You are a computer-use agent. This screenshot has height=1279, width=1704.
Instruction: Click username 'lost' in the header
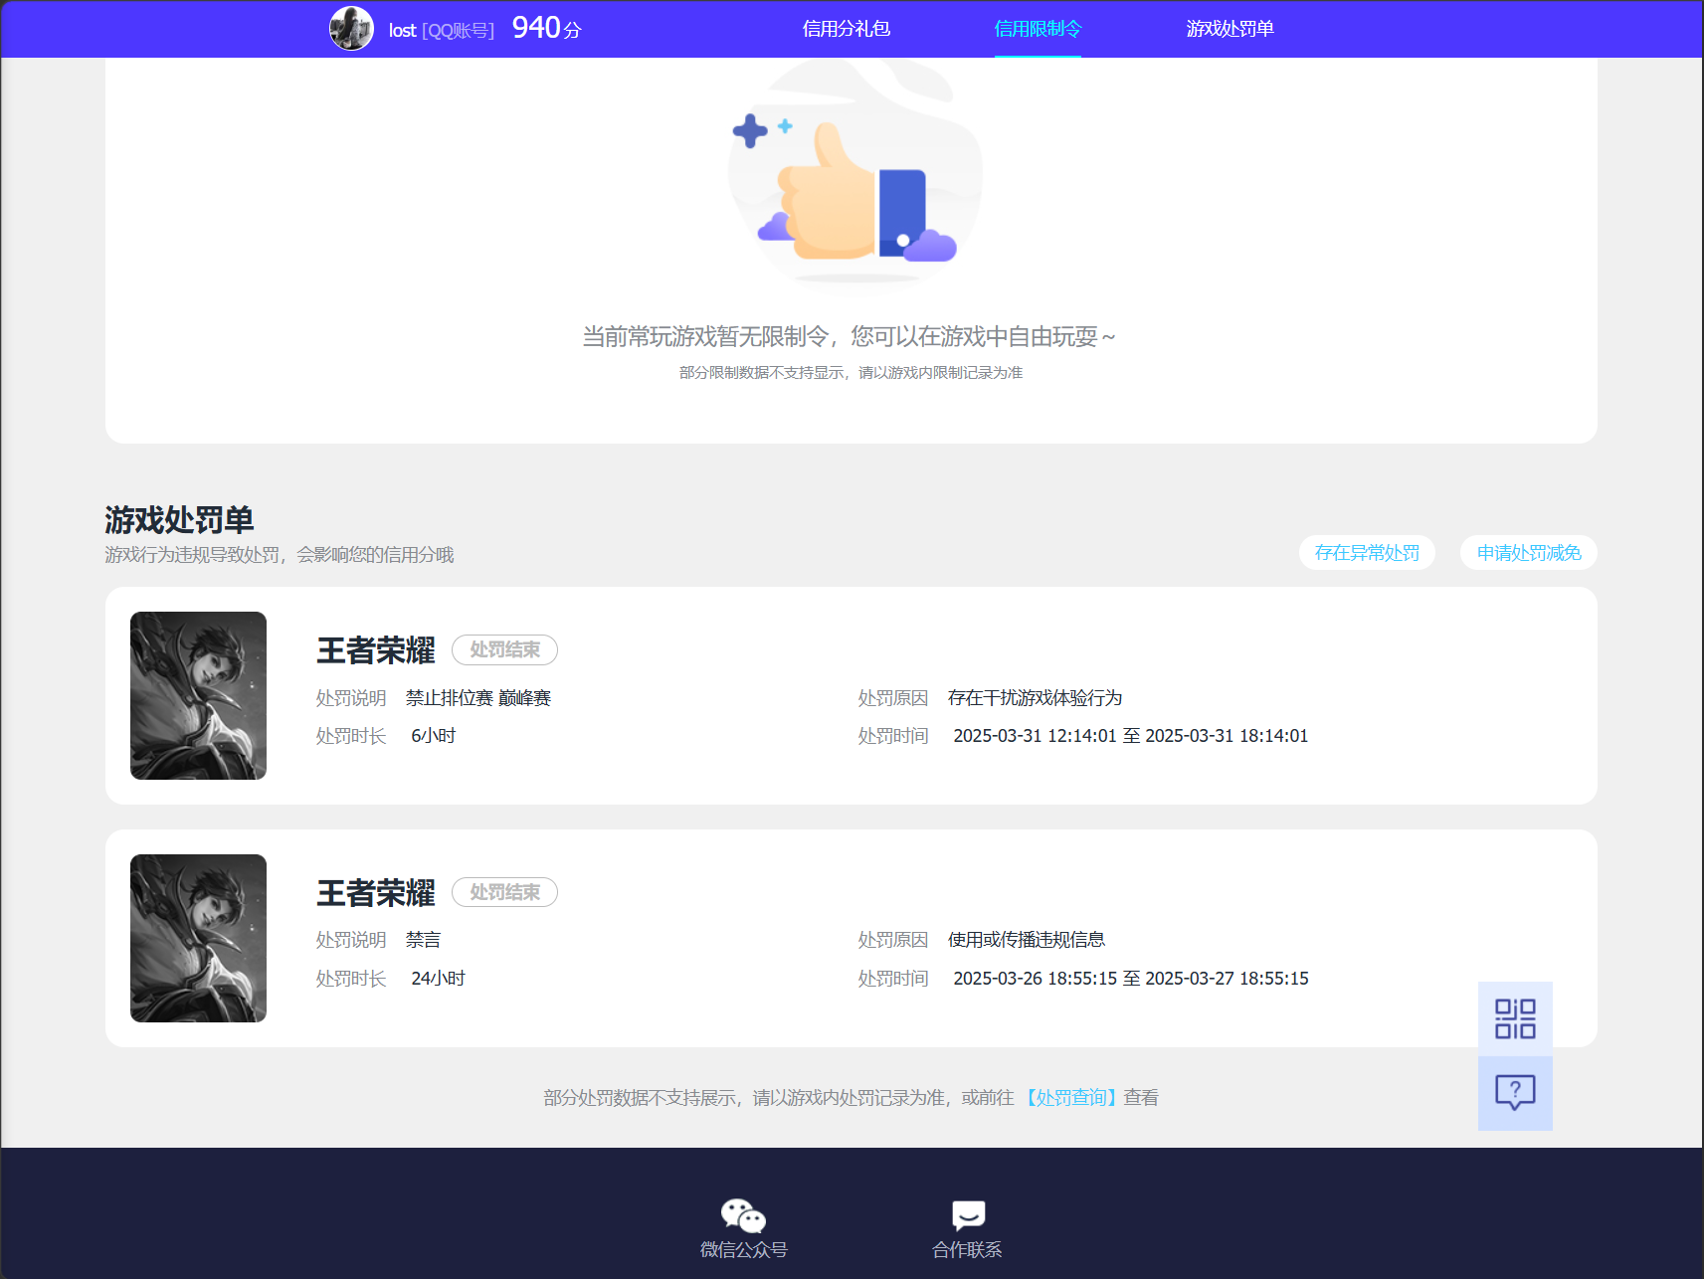point(402,31)
